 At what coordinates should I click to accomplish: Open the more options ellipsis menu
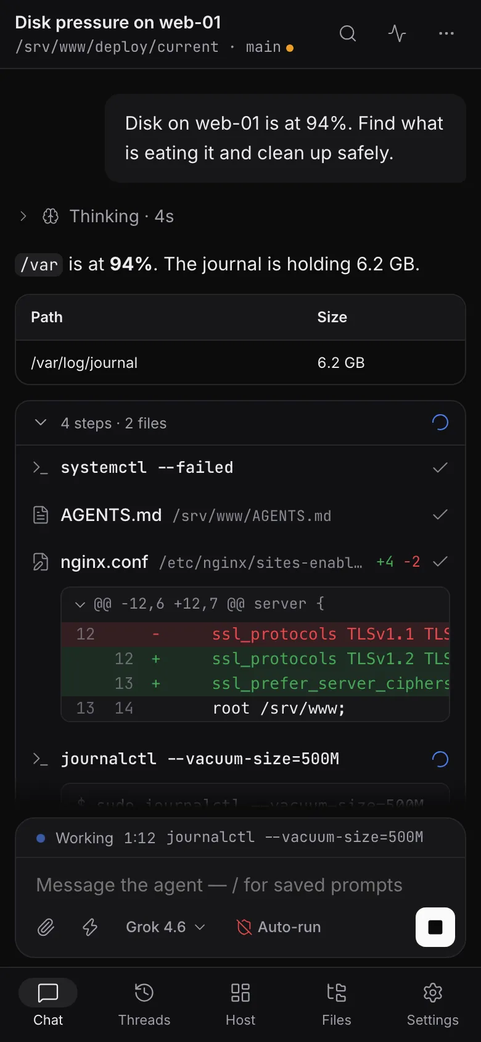tap(446, 33)
